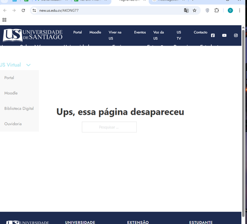Open the university's Facebook page icon
This screenshot has height=224, width=247.
tap(213, 35)
